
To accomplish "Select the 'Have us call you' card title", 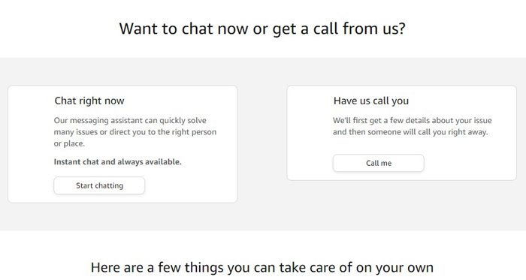I will pyautogui.click(x=371, y=101).
